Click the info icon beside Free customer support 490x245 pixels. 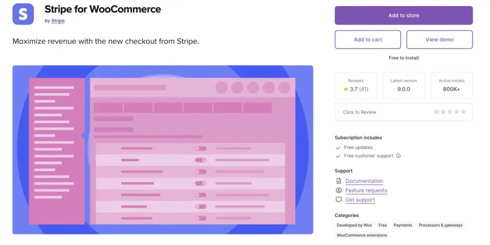click(398, 156)
